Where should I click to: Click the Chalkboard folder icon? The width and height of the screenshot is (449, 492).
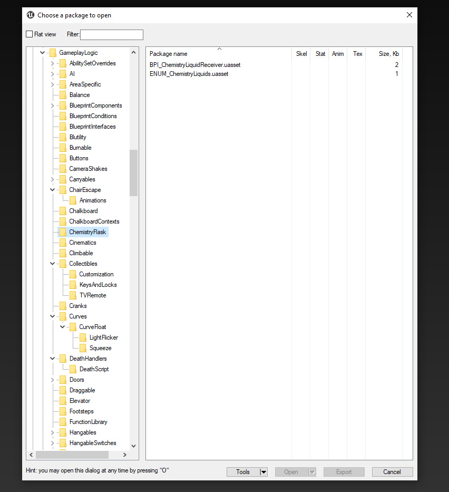(x=63, y=211)
